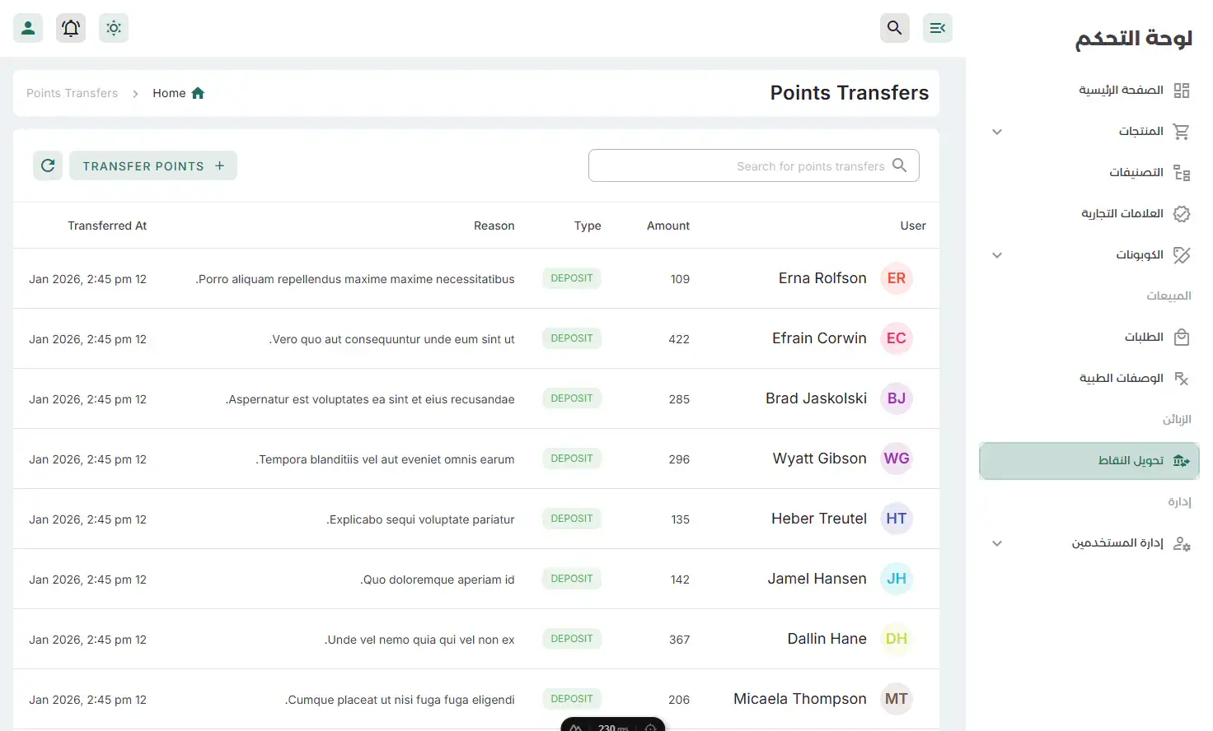Collapse the sidebar menu toggle icon
The image size is (1213, 731).
point(938,28)
